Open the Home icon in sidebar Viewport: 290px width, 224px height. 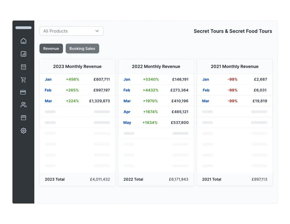[x=24, y=41]
